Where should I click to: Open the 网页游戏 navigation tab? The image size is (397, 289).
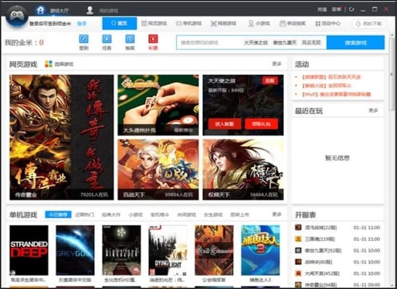click(154, 23)
